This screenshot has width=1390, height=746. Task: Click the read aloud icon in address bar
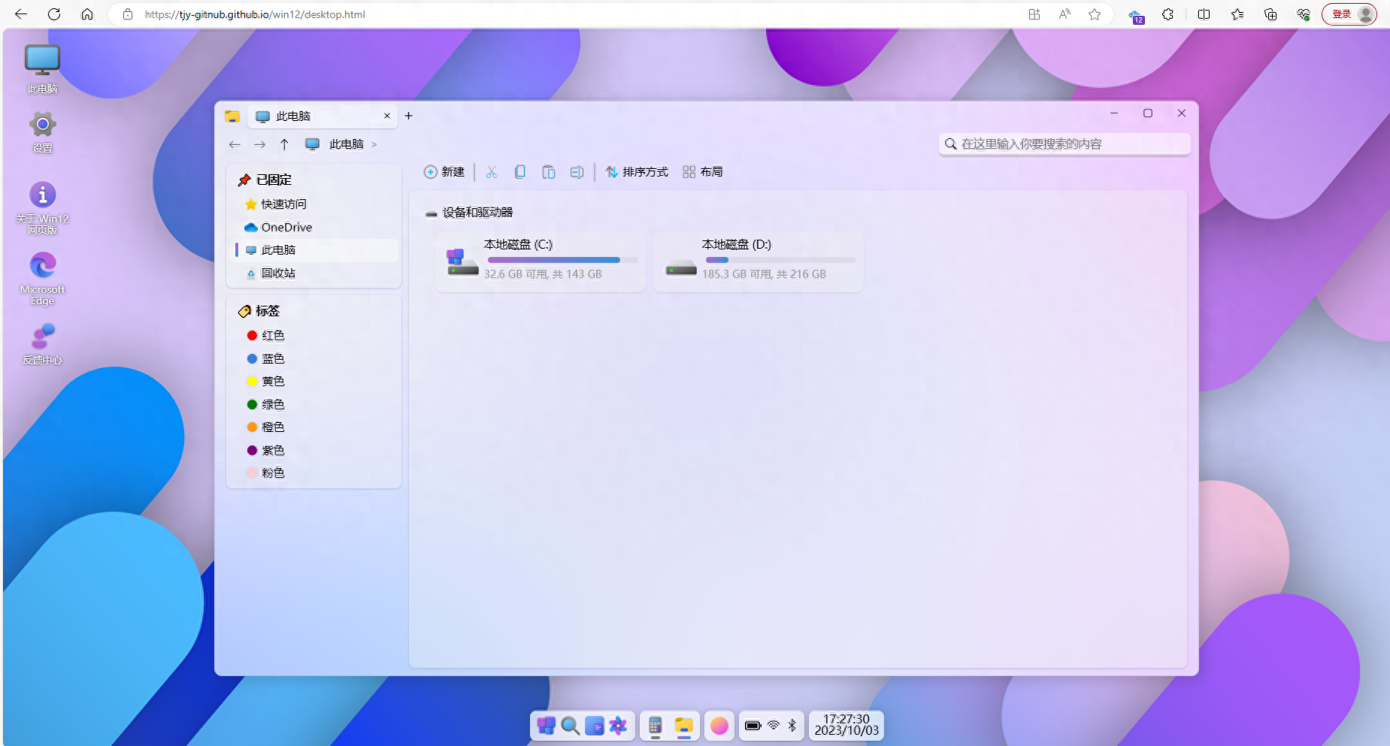(1064, 14)
